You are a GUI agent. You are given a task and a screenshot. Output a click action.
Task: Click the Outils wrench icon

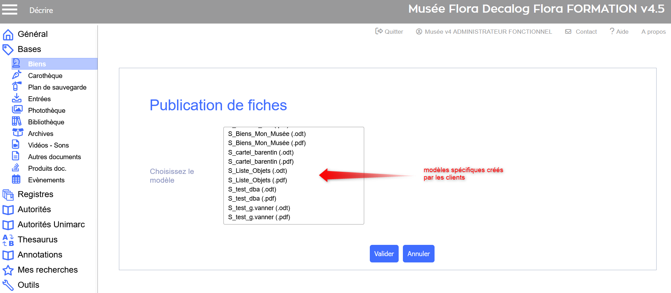pos(8,285)
